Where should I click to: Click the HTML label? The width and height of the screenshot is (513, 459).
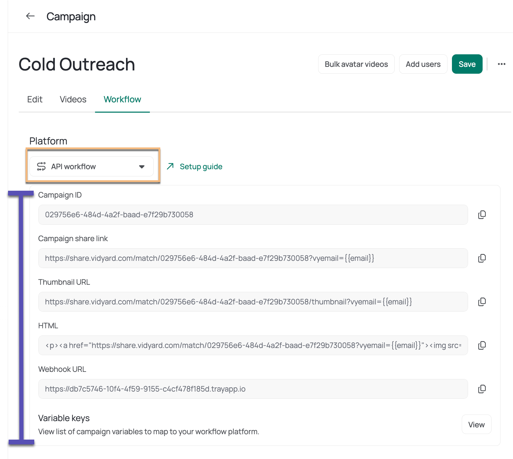click(x=48, y=326)
